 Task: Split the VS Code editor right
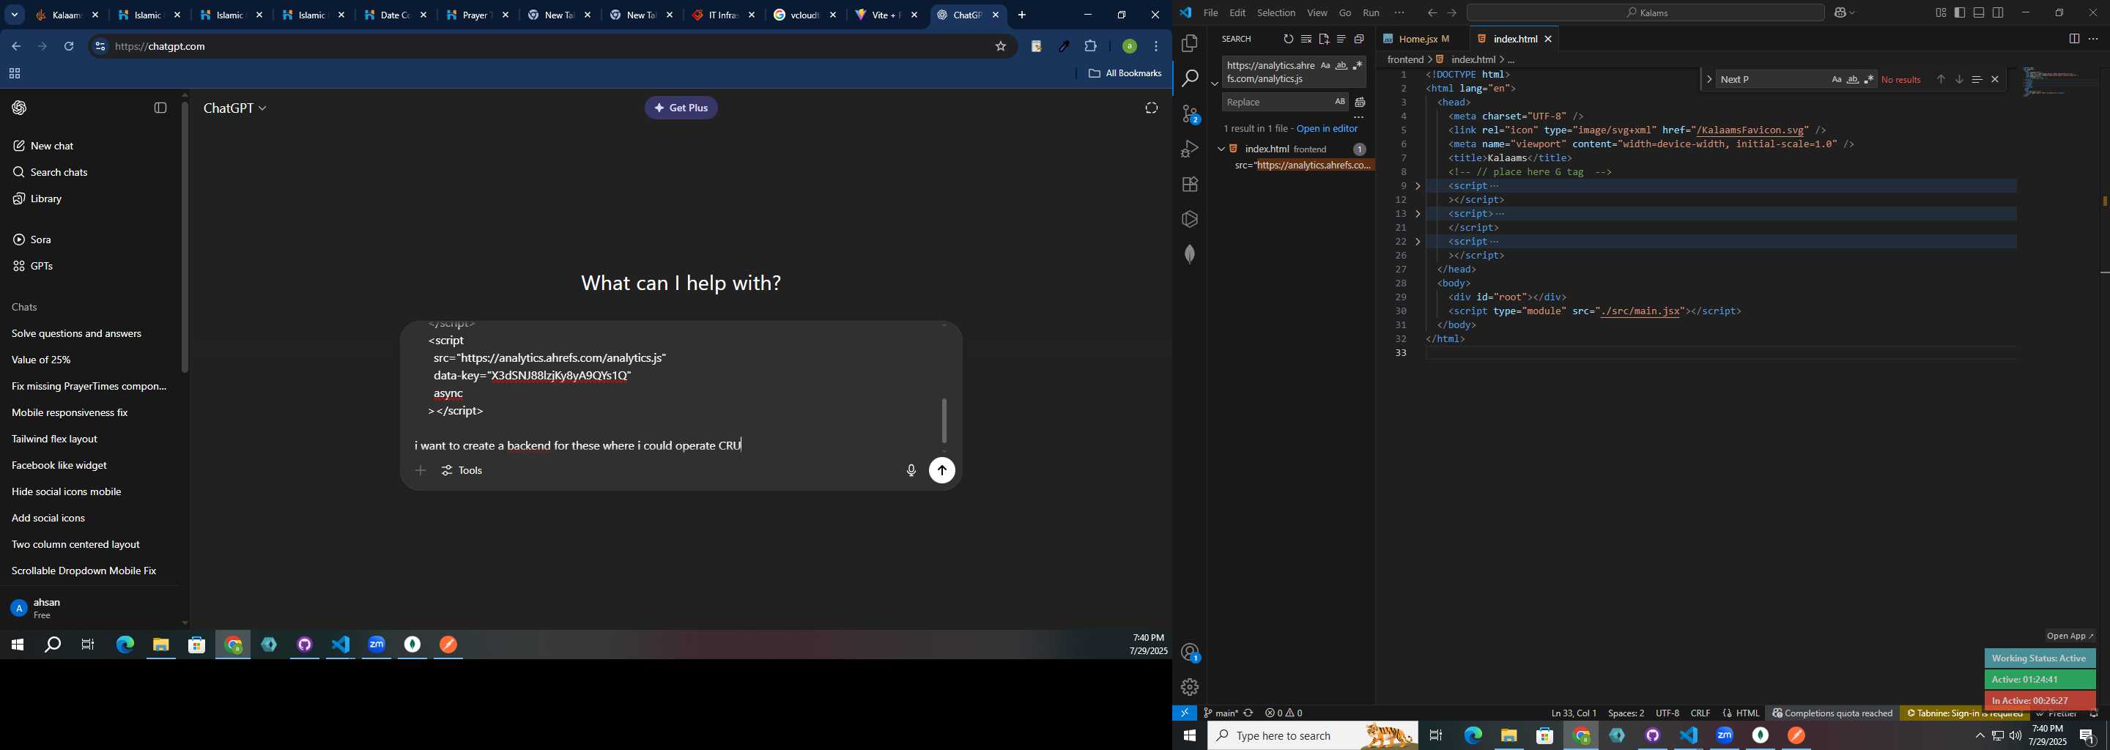[2073, 40]
